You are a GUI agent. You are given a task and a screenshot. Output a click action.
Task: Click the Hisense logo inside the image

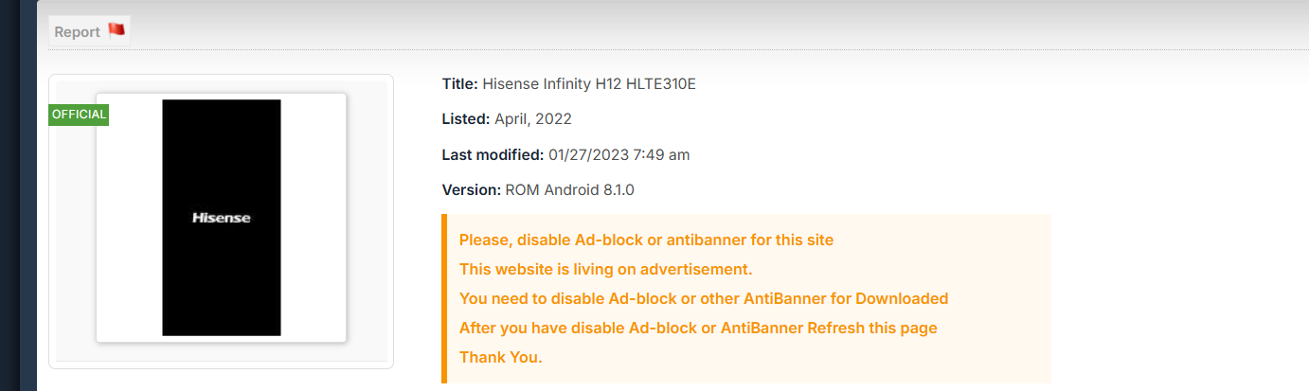[x=222, y=218]
